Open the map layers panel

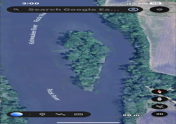(x=159, y=10)
